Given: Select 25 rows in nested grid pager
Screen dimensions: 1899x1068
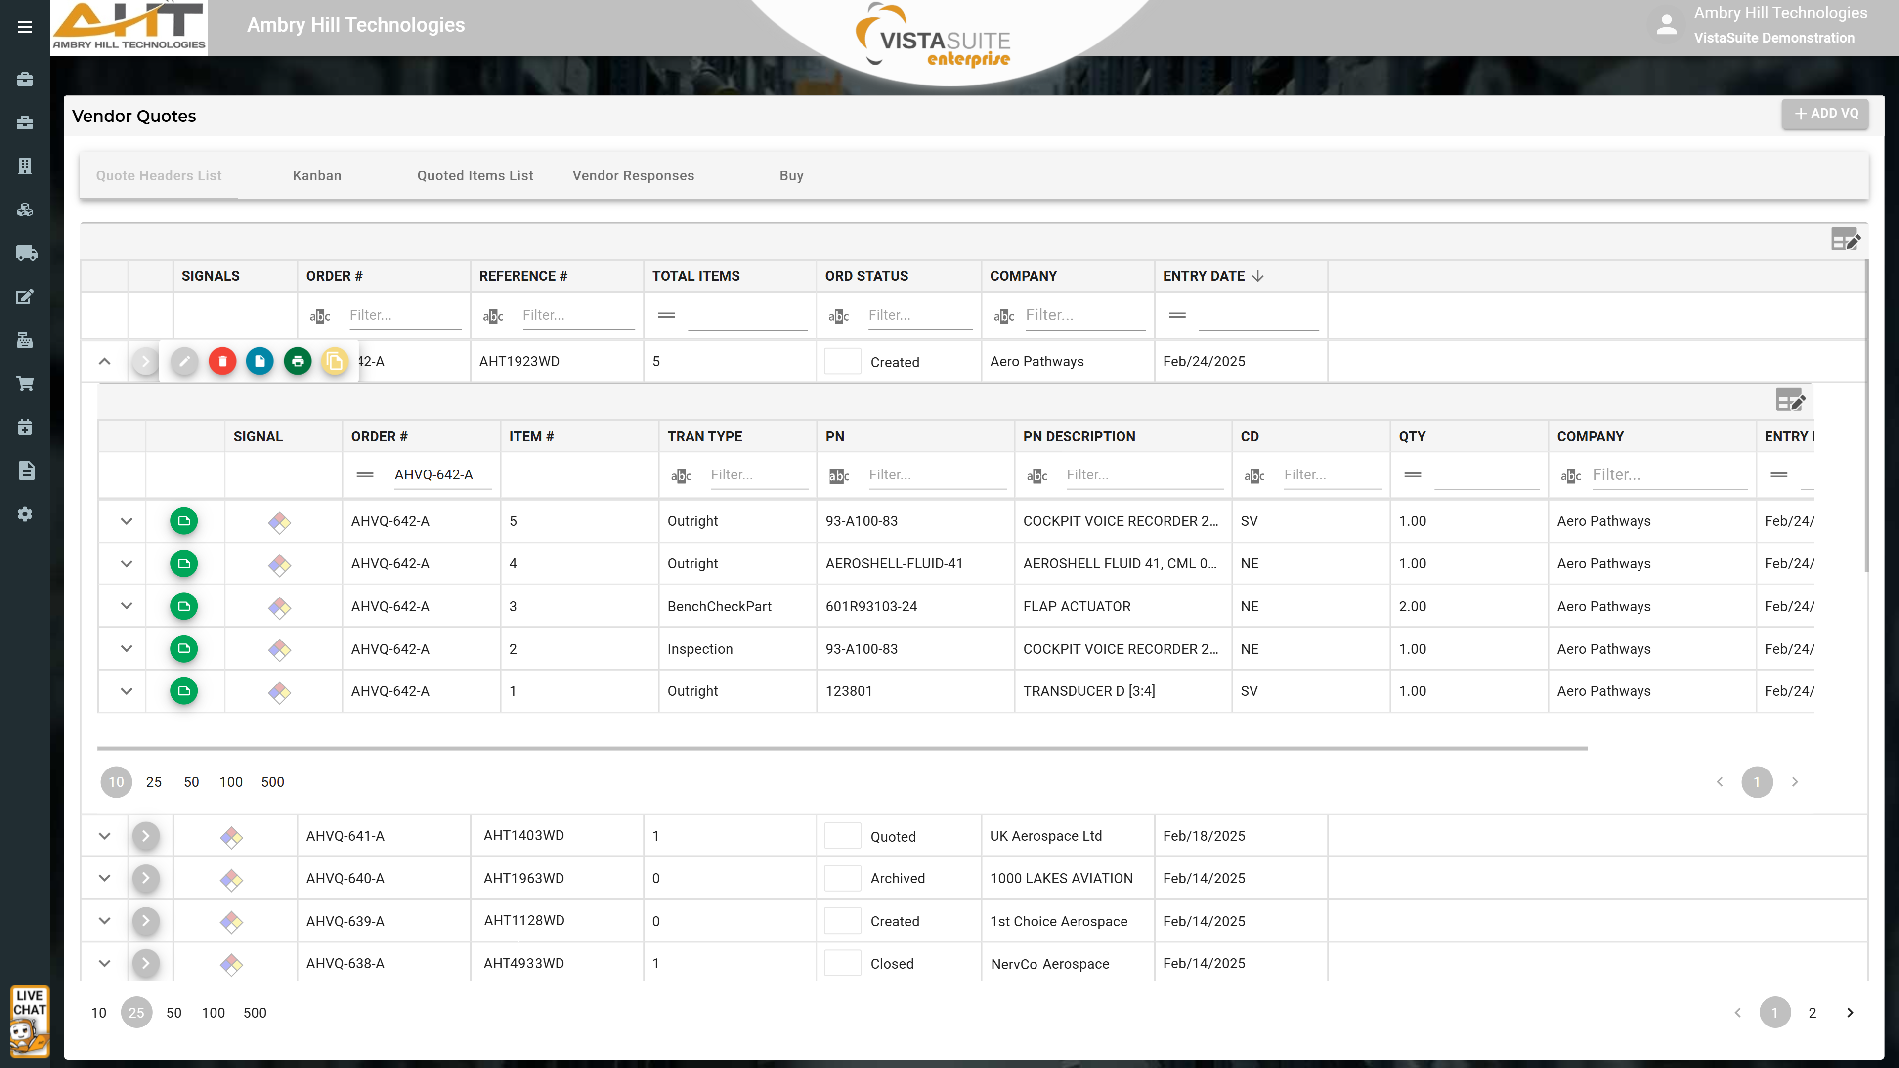Looking at the screenshot, I should (x=153, y=782).
